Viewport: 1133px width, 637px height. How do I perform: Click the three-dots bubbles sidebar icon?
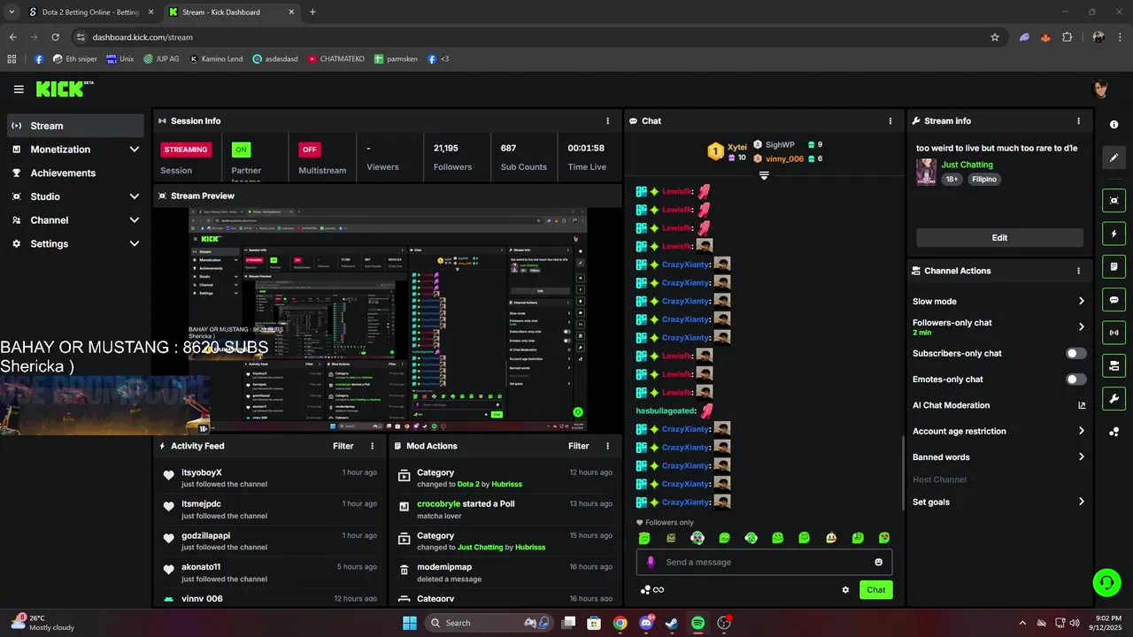[1114, 432]
